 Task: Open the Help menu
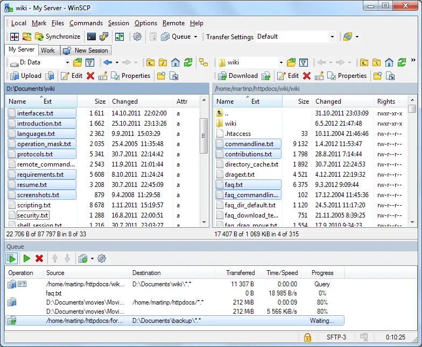(x=196, y=24)
